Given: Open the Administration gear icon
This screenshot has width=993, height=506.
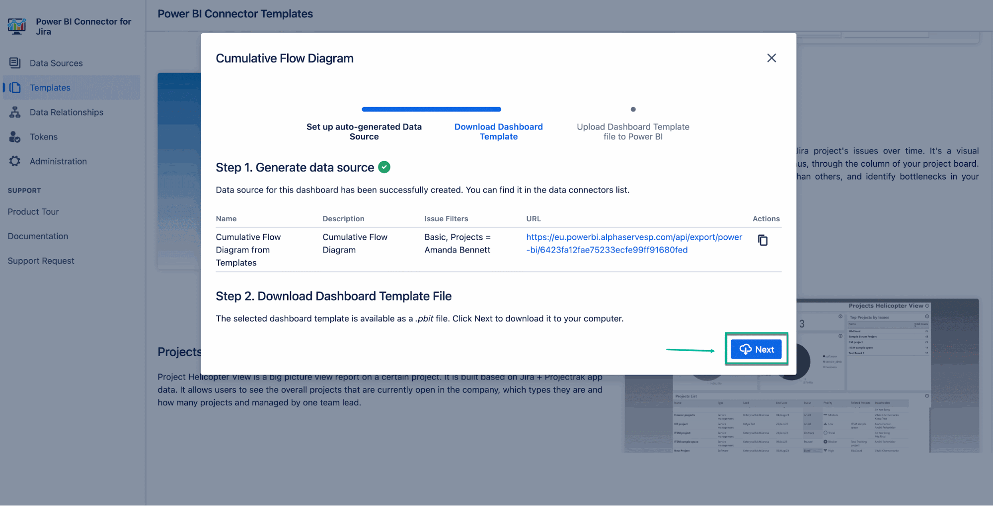Looking at the screenshot, I should pyautogui.click(x=15, y=161).
